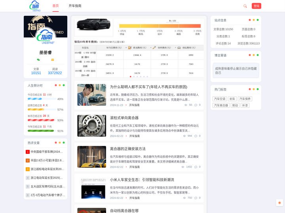
Task: Select the 汽车空调 tag
Action: coord(220,99)
